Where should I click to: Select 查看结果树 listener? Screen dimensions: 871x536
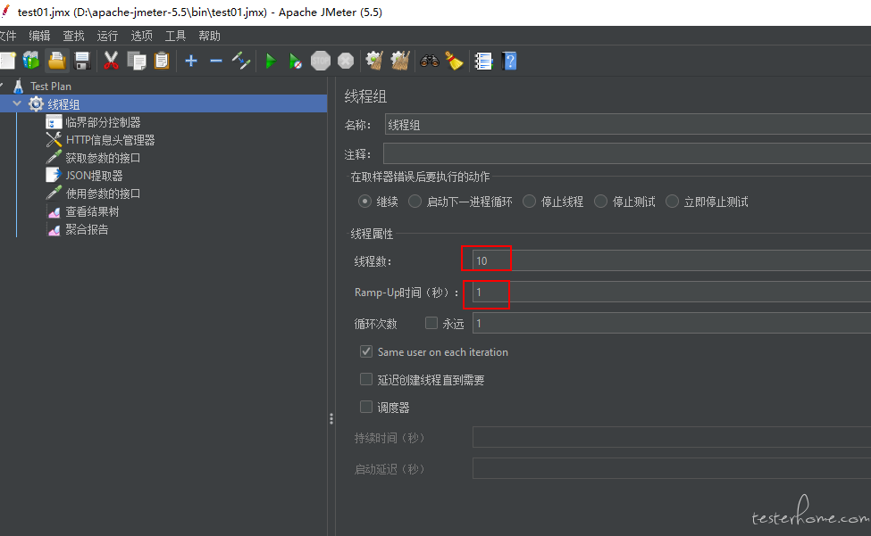[x=92, y=211]
